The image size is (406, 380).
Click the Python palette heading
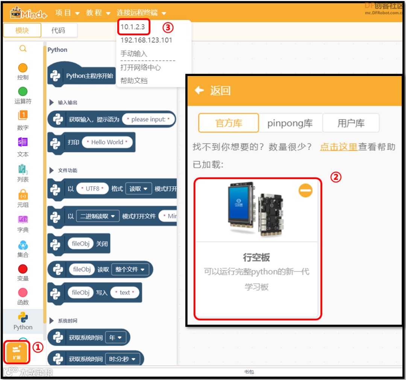[57, 50]
